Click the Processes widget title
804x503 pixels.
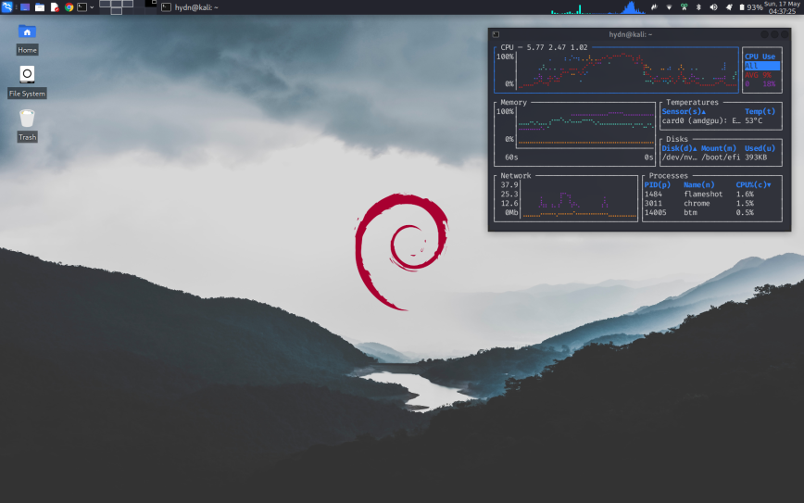(x=668, y=175)
